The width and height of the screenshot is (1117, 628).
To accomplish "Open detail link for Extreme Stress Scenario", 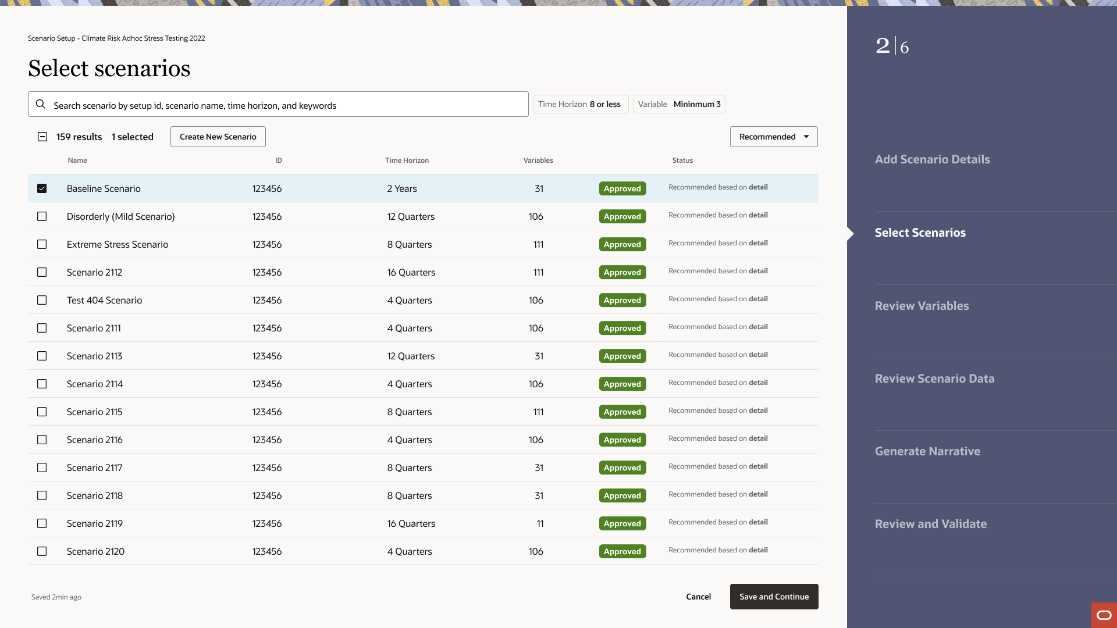I will [x=758, y=243].
